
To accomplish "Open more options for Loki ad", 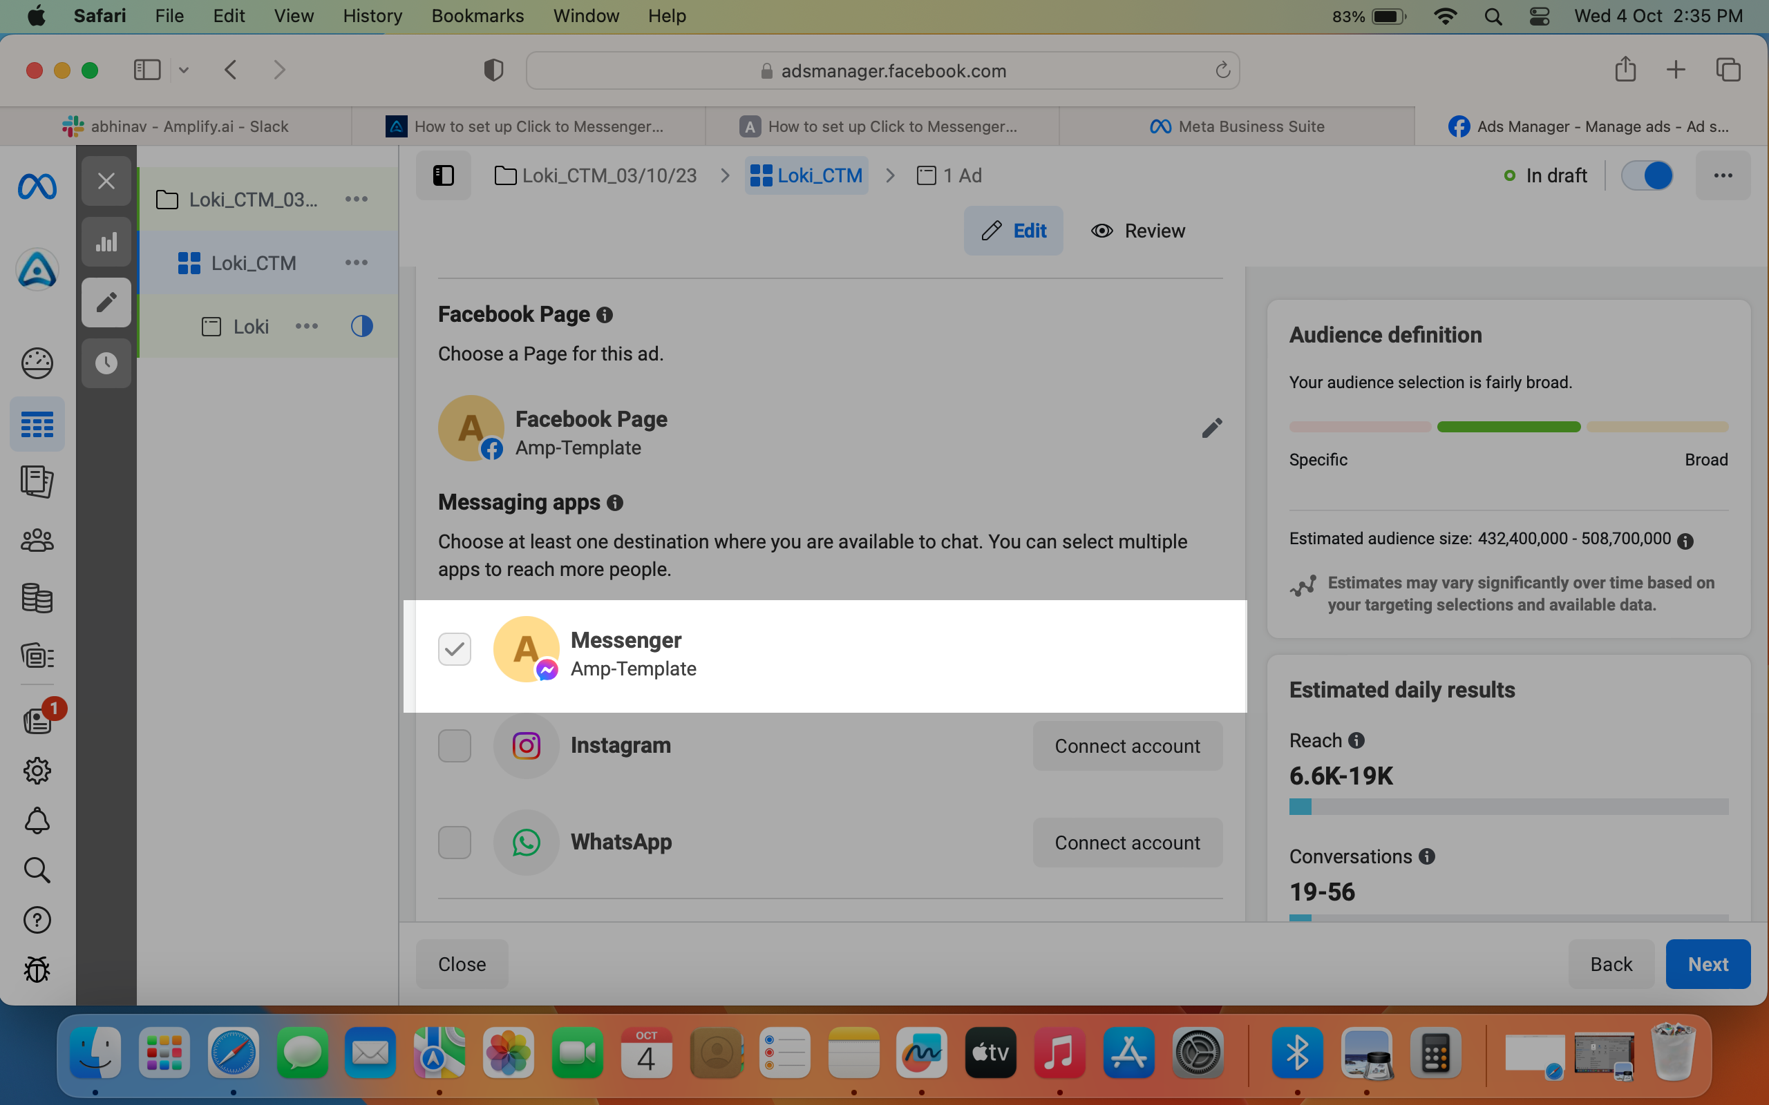I will [x=307, y=326].
